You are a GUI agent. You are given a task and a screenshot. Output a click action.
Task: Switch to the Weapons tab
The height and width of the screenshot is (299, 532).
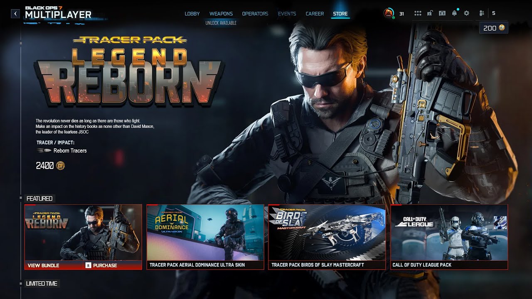click(x=221, y=14)
